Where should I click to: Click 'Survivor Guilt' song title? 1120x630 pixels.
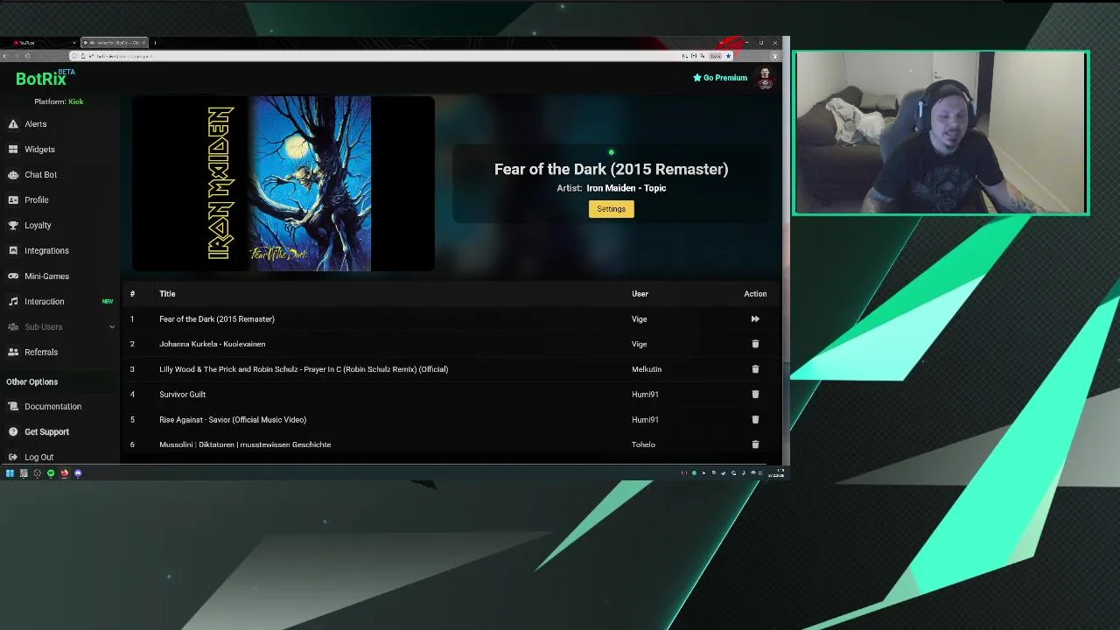pos(182,395)
